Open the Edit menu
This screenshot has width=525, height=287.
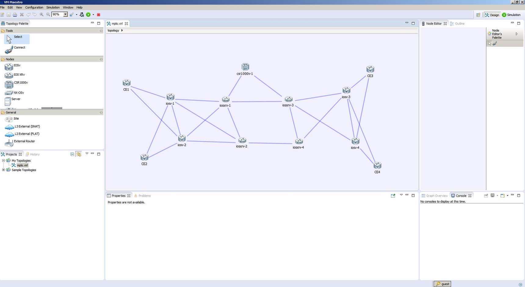tap(10, 7)
